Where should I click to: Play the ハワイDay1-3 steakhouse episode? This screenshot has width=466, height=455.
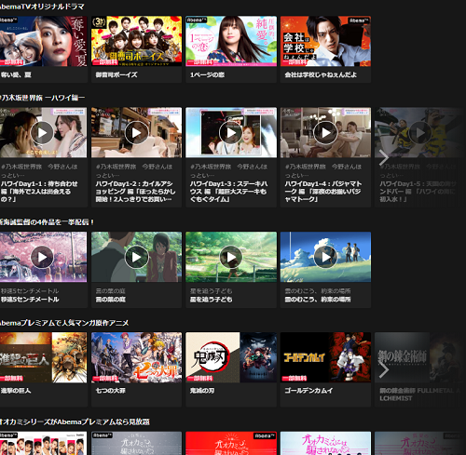[x=231, y=133]
